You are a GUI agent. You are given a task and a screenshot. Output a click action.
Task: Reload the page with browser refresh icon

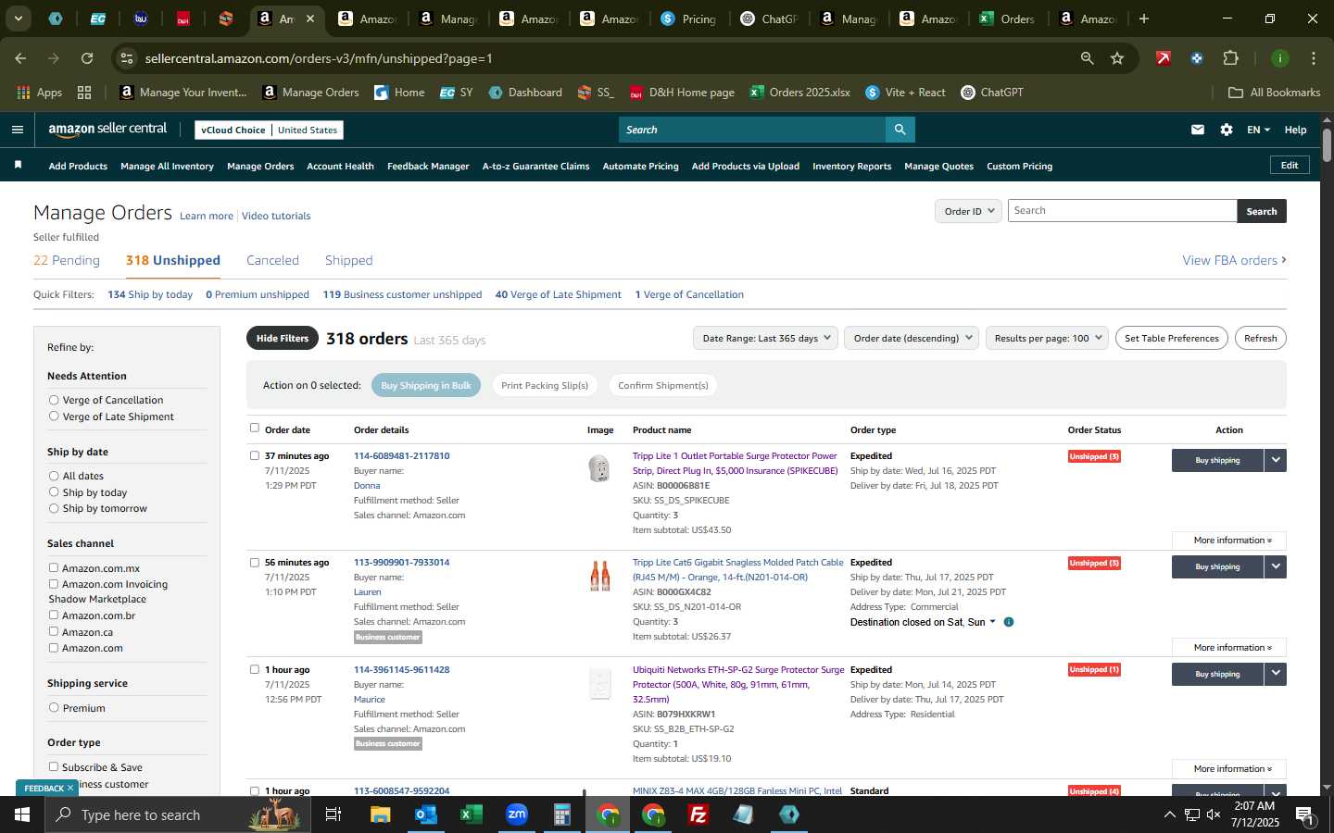pos(87,58)
